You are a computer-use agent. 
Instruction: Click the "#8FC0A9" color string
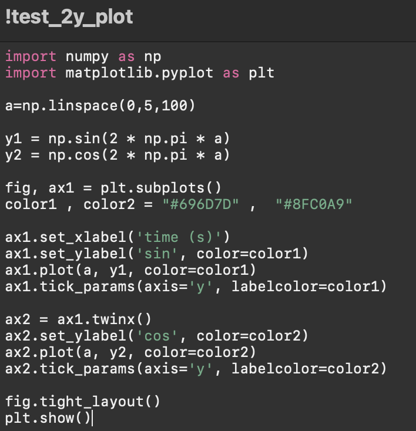point(314,204)
